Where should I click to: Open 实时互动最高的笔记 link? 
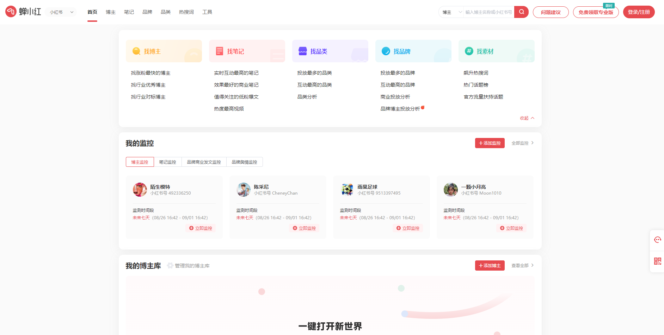click(236, 73)
